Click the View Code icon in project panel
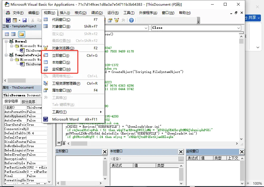The width and height of the screenshot is (264, 187). click(7, 34)
